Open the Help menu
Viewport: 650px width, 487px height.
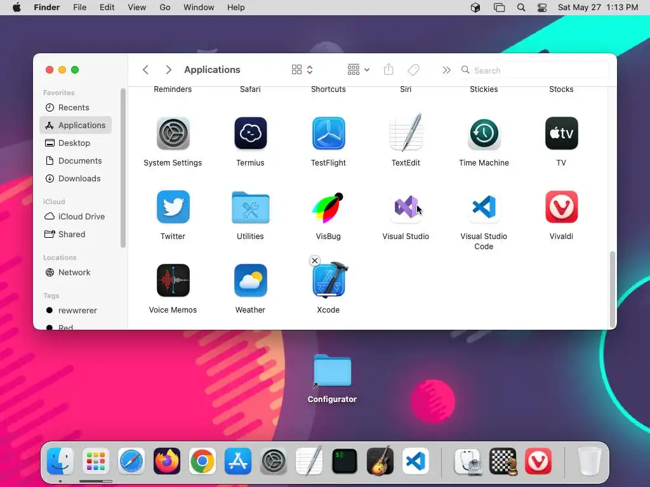click(x=236, y=8)
